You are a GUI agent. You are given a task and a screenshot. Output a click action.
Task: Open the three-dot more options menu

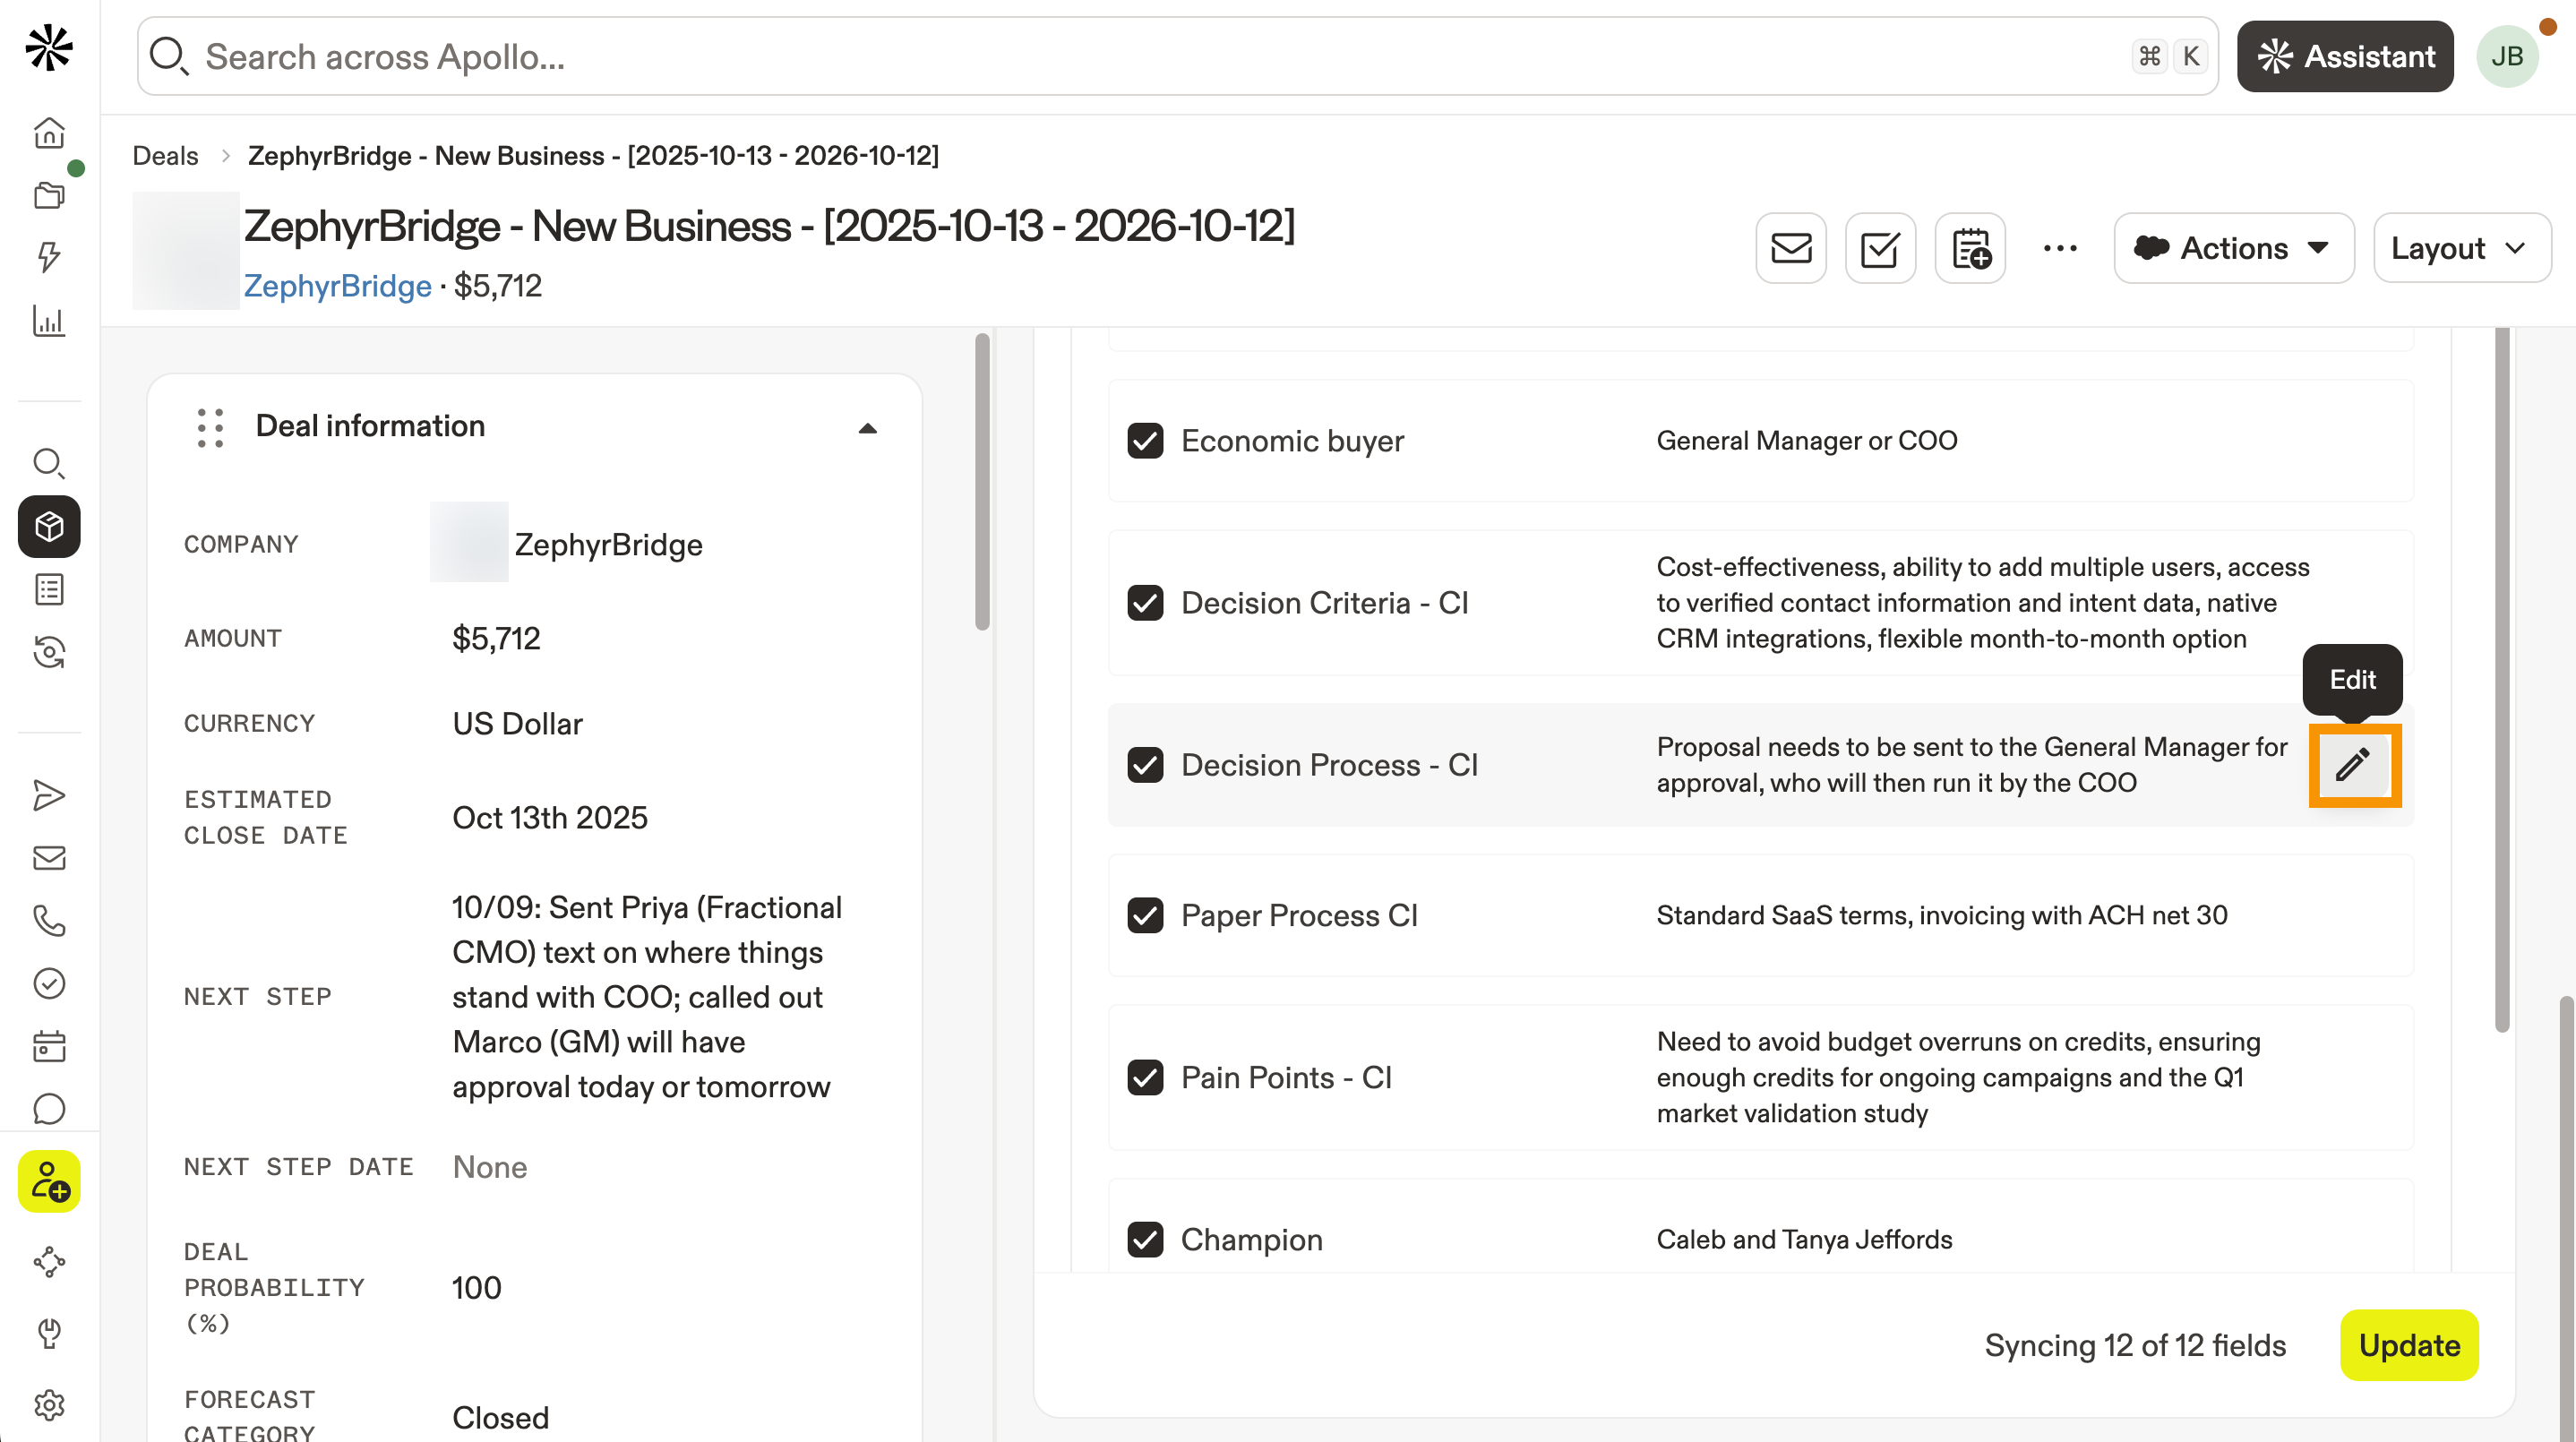click(2060, 248)
